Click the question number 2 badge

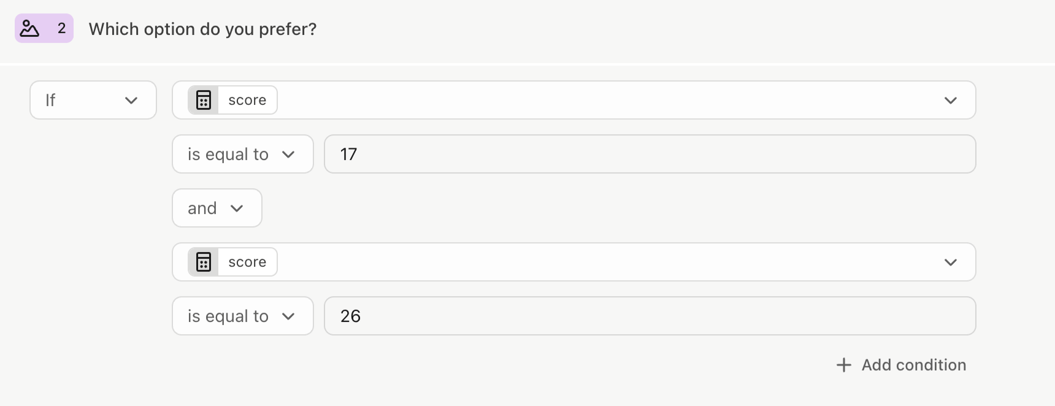coord(60,28)
